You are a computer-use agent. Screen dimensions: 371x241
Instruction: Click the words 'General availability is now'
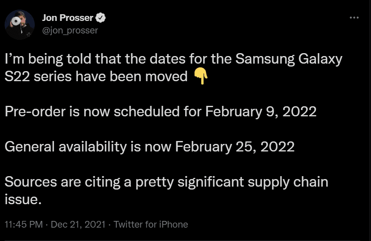click(88, 146)
